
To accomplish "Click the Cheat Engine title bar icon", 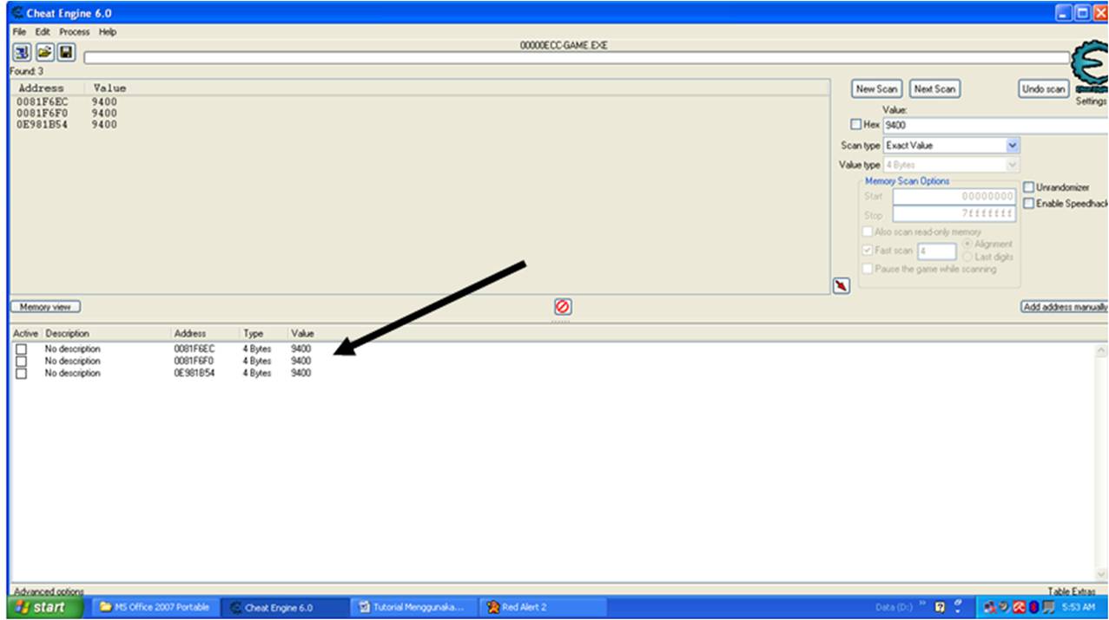I will pos(17,13).
